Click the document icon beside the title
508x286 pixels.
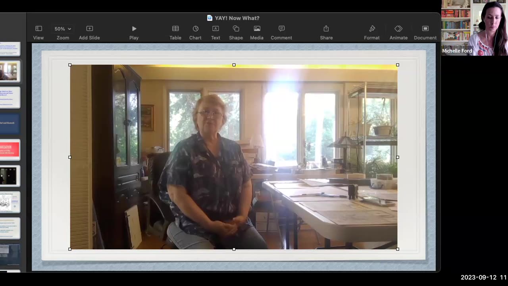210,18
